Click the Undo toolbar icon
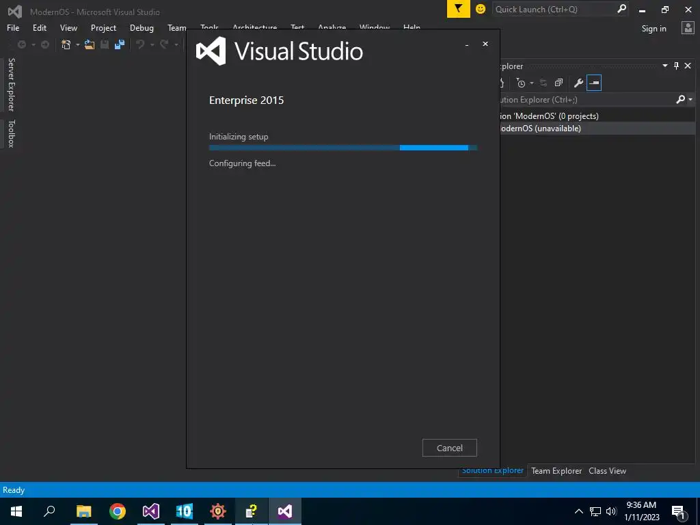The height and width of the screenshot is (525, 700). (x=140, y=44)
